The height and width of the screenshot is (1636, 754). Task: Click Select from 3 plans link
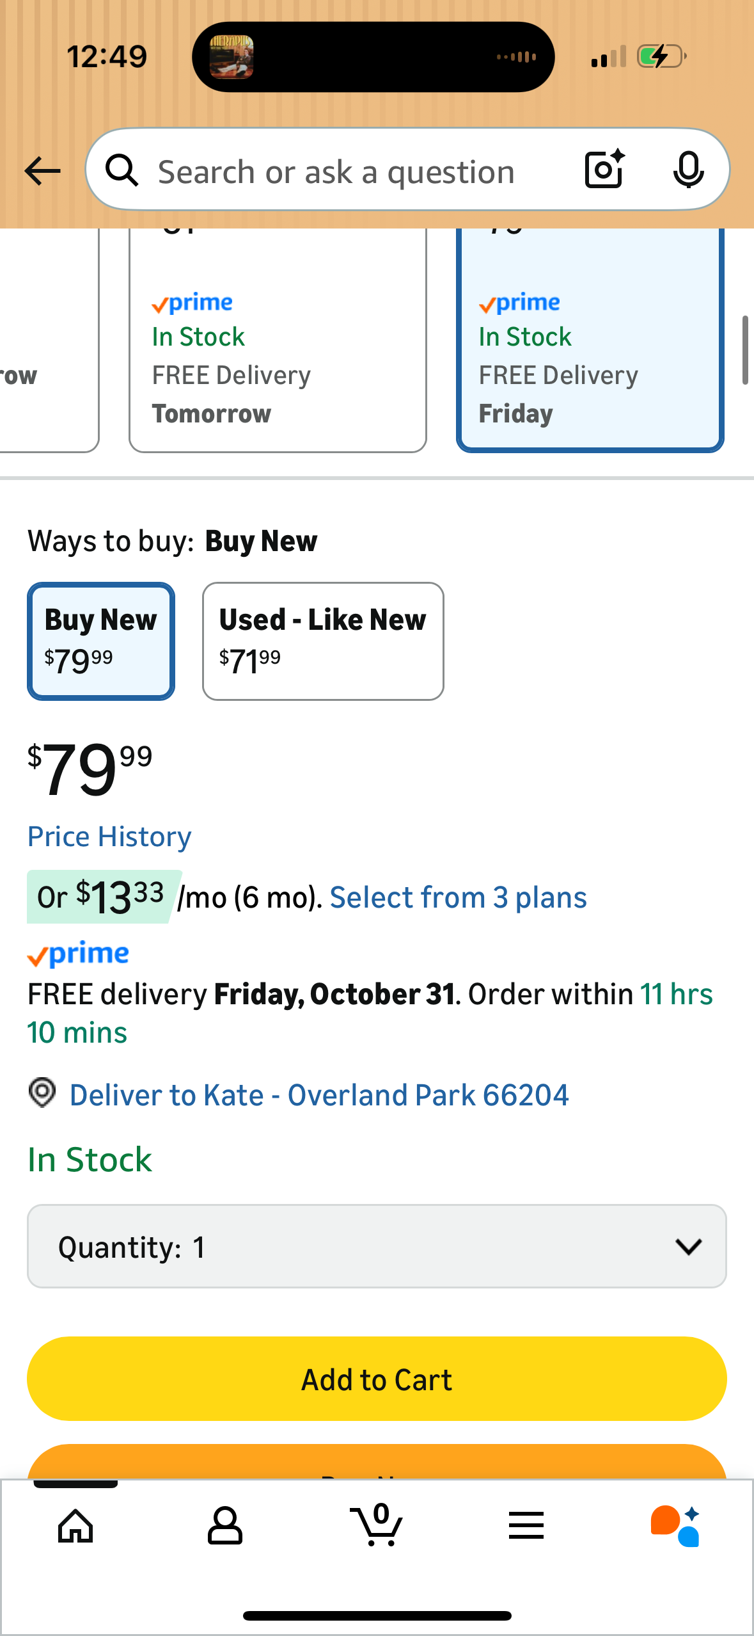pyautogui.click(x=458, y=897)
